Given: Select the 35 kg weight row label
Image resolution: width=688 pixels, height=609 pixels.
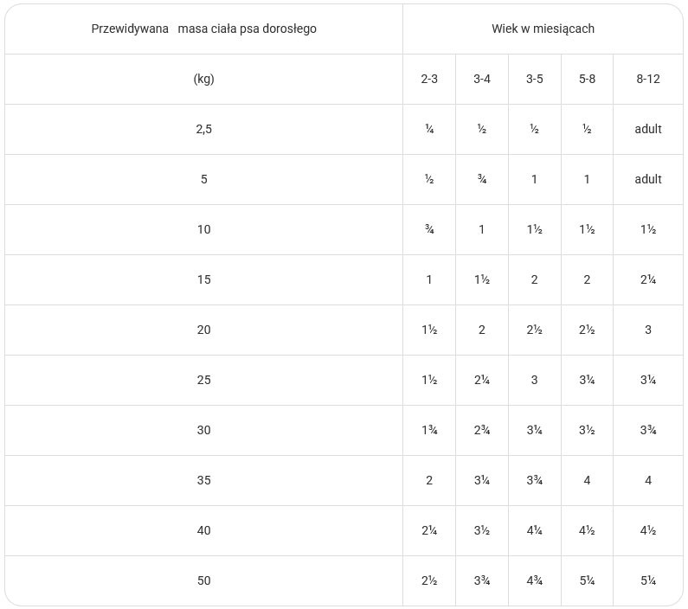Looking at the screenshot, I should pos(203,480).
